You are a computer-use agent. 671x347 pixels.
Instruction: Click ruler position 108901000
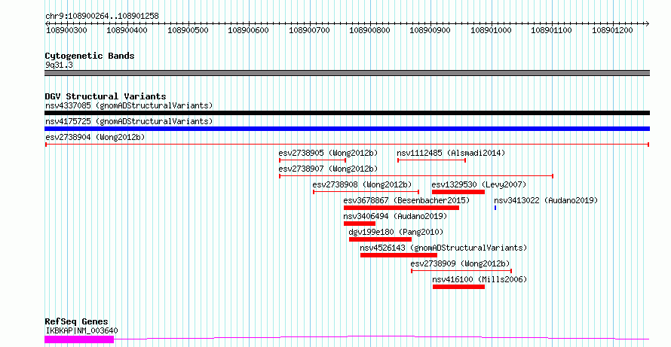492,30
